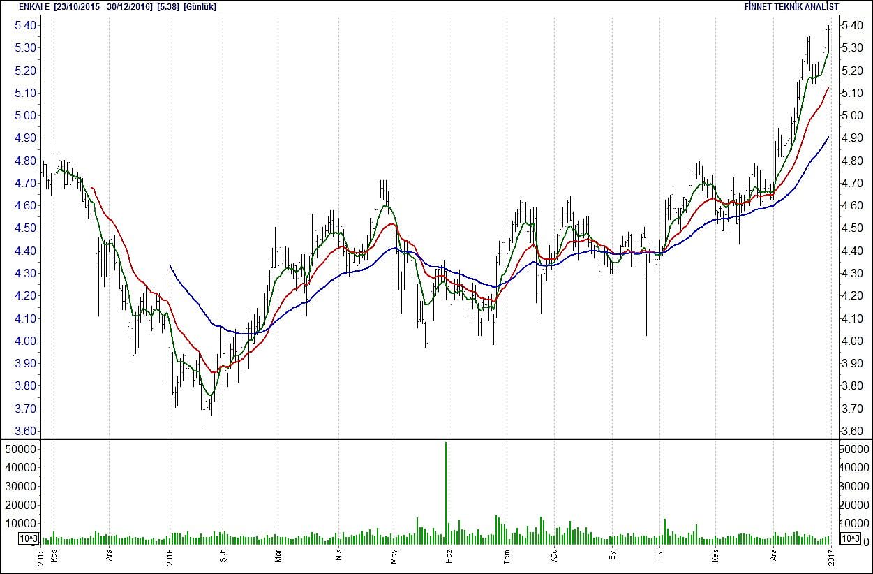873x574 pixels.
Task: Click 3.80 on the right price axis
Action: 851,386
